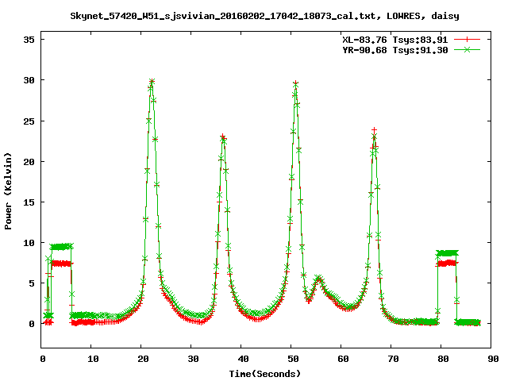This screenshot has width=508, height=381.
Task: Click the x-axis tick label 70
Action: pyautogui.click(x=393, y=359)
